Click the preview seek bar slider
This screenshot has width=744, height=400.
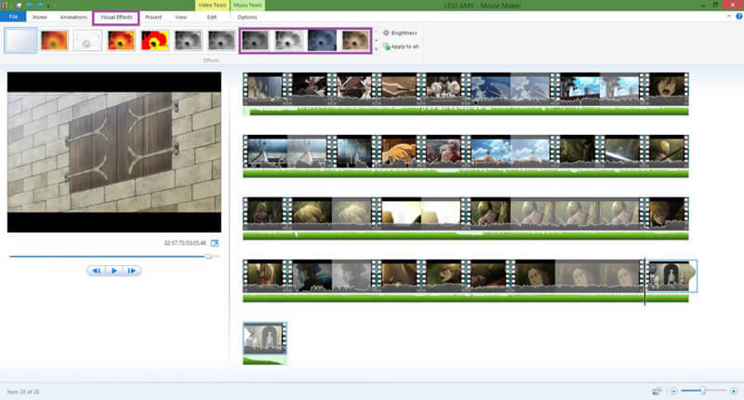208,256
